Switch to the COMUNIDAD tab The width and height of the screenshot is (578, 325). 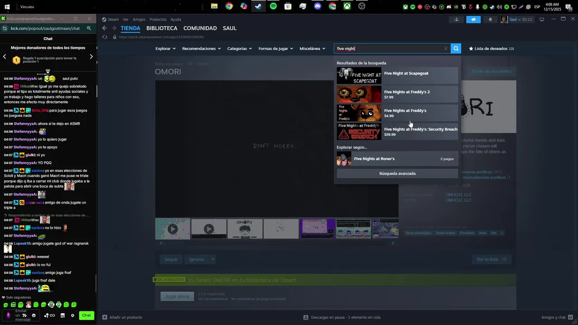[x=200, y=28]
